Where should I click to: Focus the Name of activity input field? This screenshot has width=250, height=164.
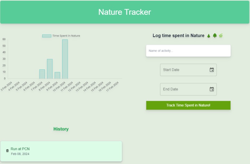pyautogui.click(x=188, y=51)
